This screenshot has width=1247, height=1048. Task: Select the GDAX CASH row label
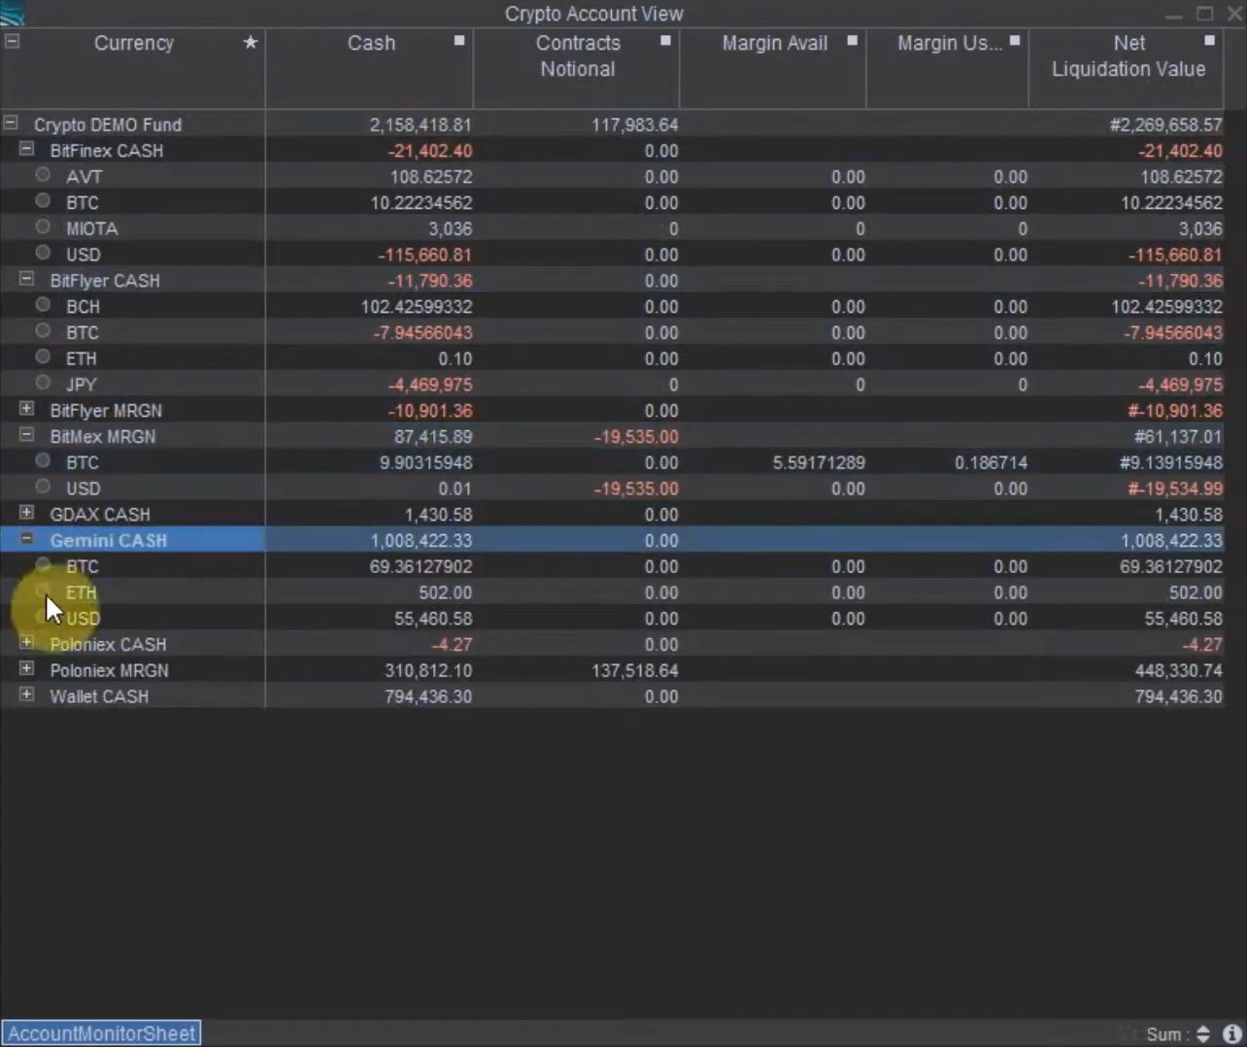coord(100,515)
